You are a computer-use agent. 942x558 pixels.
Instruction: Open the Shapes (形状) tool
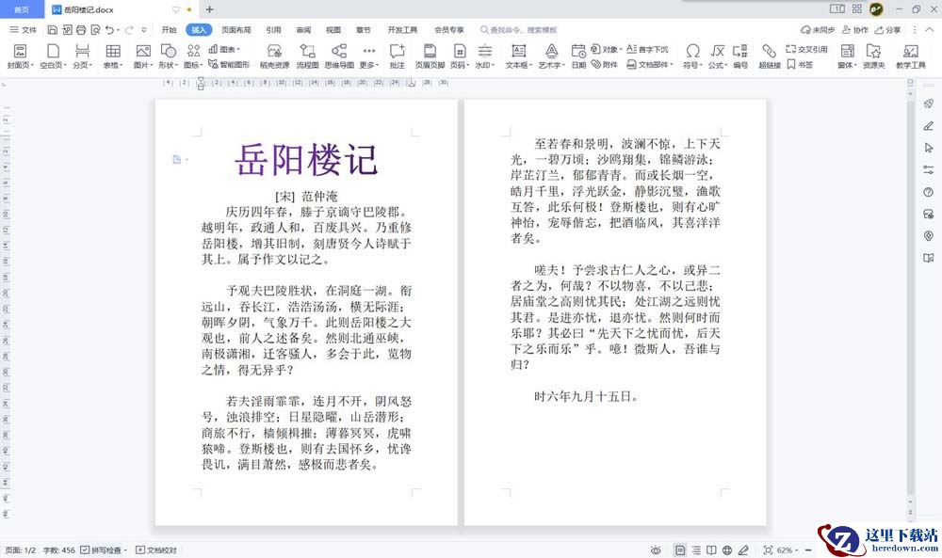[x=168, y=56]
